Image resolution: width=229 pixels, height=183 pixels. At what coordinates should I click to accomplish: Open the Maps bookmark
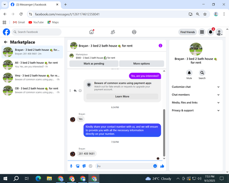(53, 22)
